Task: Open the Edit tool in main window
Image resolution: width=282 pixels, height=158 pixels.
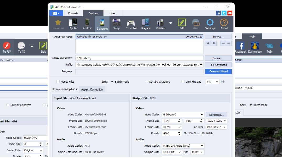Action: 182,24
